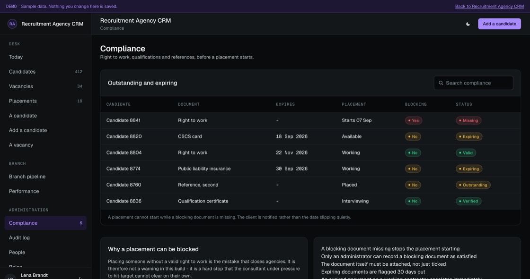Click the CSCS card document cell
530x279 pixels.
click(190, 136)
